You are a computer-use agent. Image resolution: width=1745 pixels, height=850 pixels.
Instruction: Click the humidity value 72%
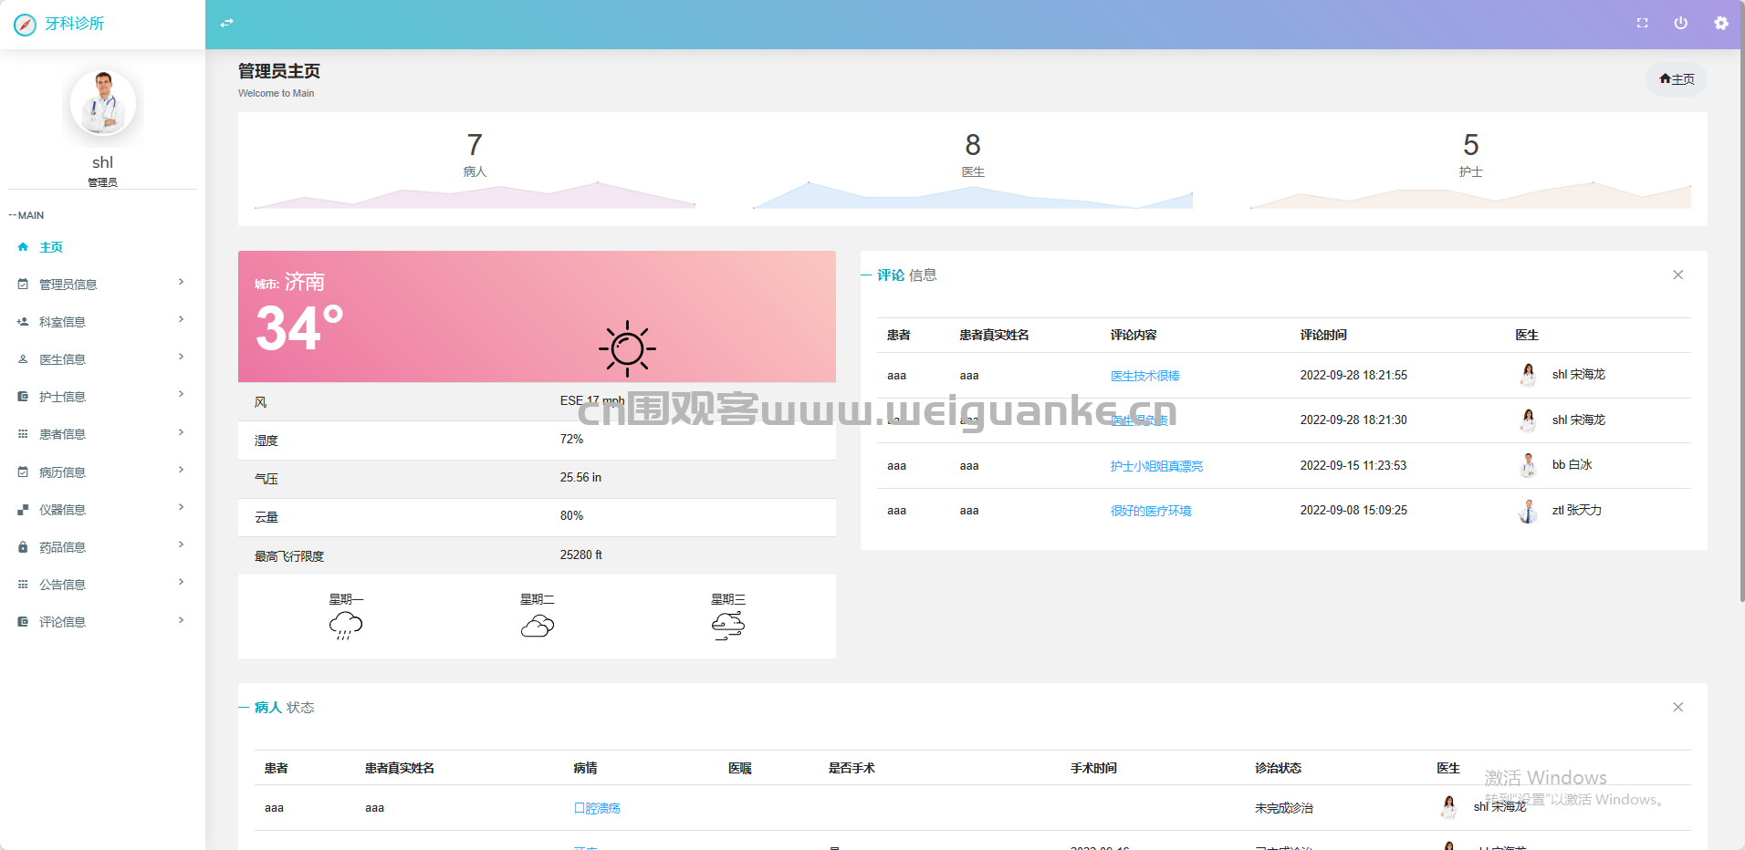coord(571,439)
